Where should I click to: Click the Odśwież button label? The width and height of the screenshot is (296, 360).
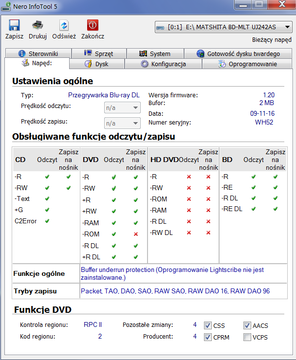pyautogui.click(x=64, y=36)
